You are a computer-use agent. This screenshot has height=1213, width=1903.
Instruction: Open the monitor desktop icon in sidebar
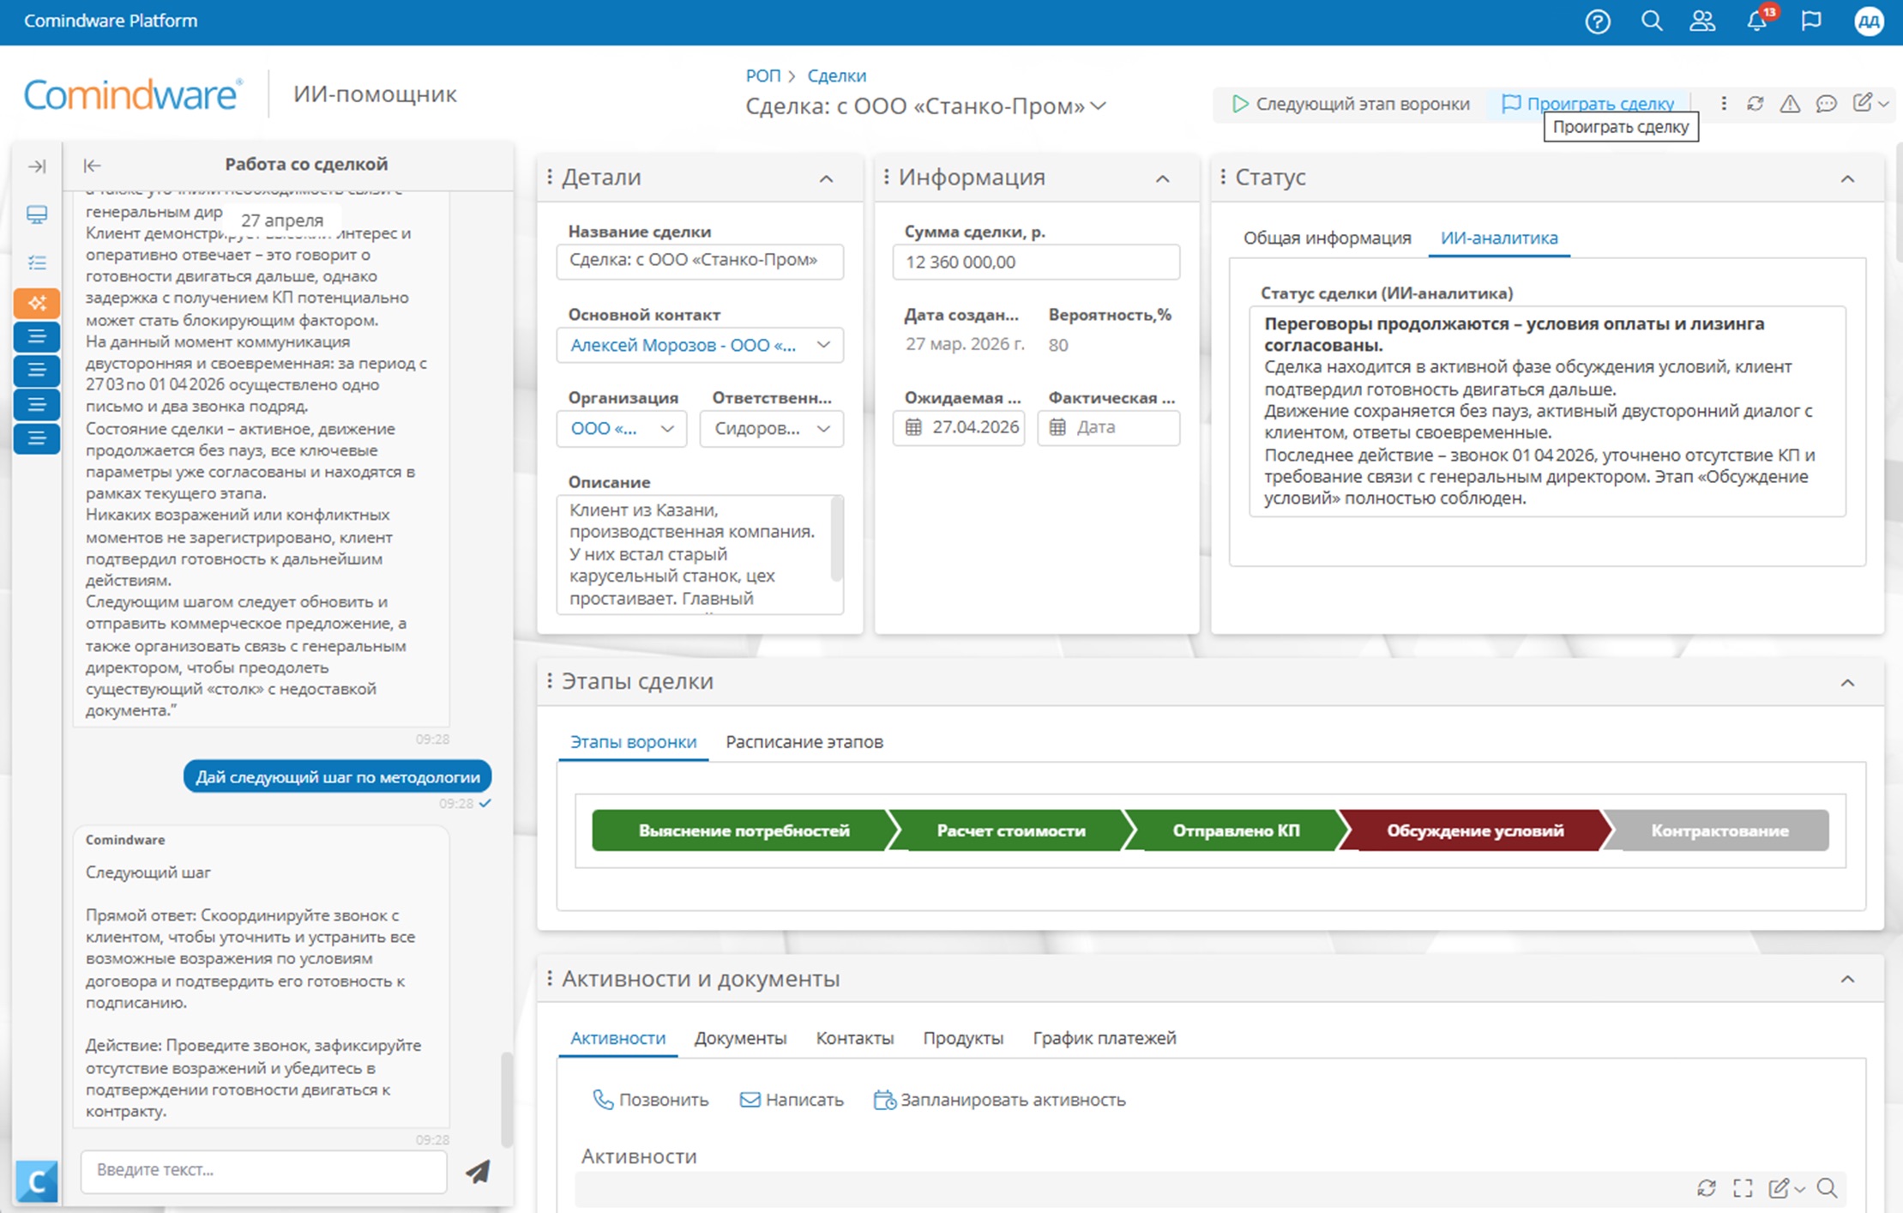tap(37, 214)
